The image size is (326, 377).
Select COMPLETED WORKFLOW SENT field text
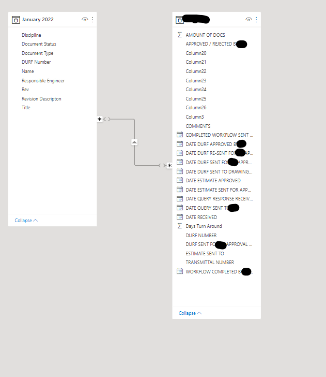(x=219, y=135)
